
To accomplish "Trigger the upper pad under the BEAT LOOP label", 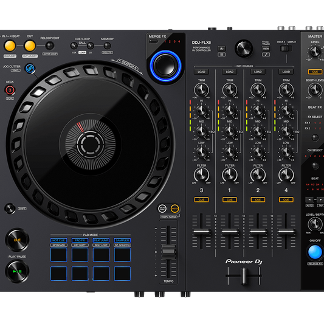I will pos(101,255).
